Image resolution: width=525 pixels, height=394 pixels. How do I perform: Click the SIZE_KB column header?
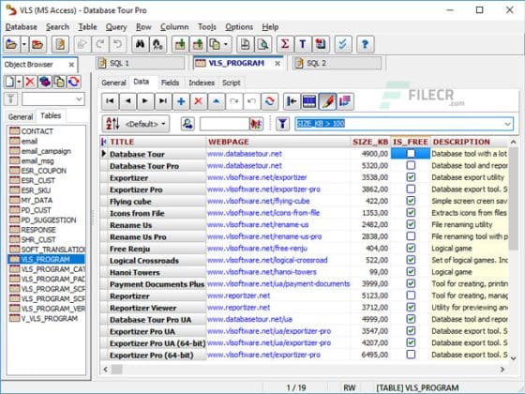tap(370, 142)
